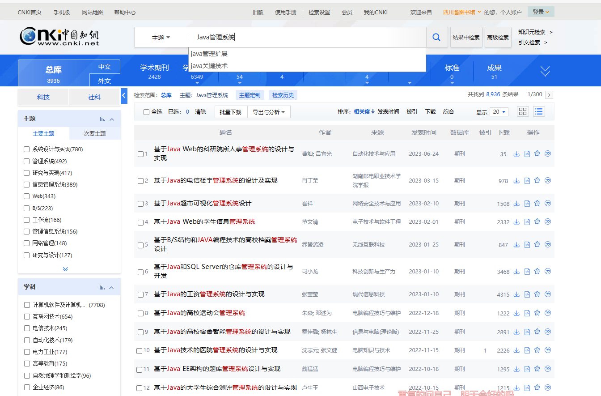The width and height of the screenshot is (601, 396).
Task: Switch to grid view layout icon
Action: [523, 111]
